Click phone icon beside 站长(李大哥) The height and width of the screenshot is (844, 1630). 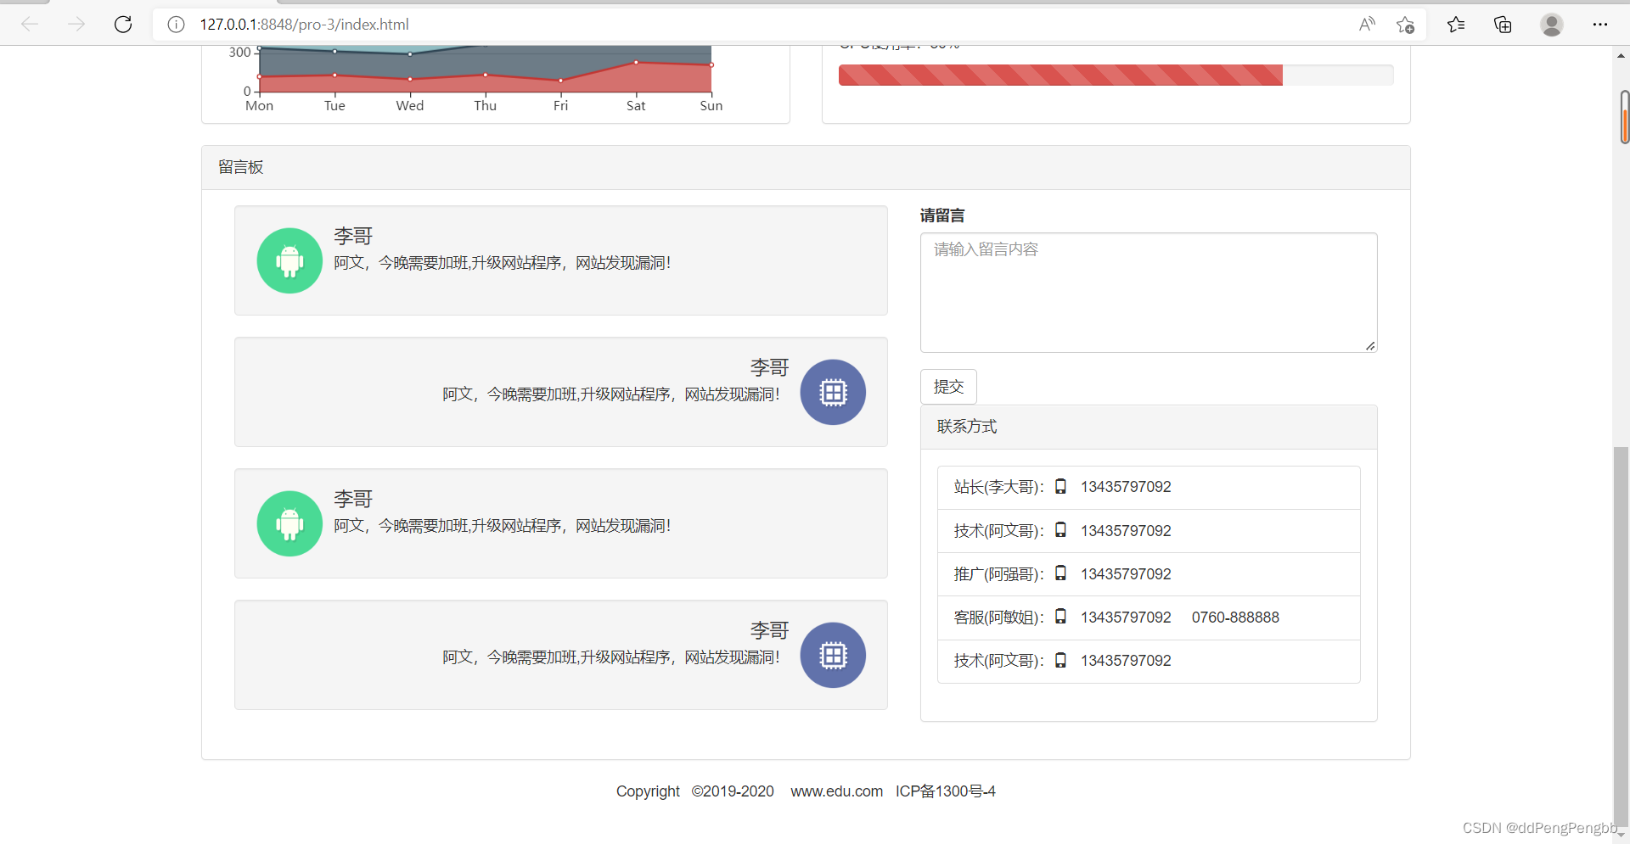point(1060,486)
